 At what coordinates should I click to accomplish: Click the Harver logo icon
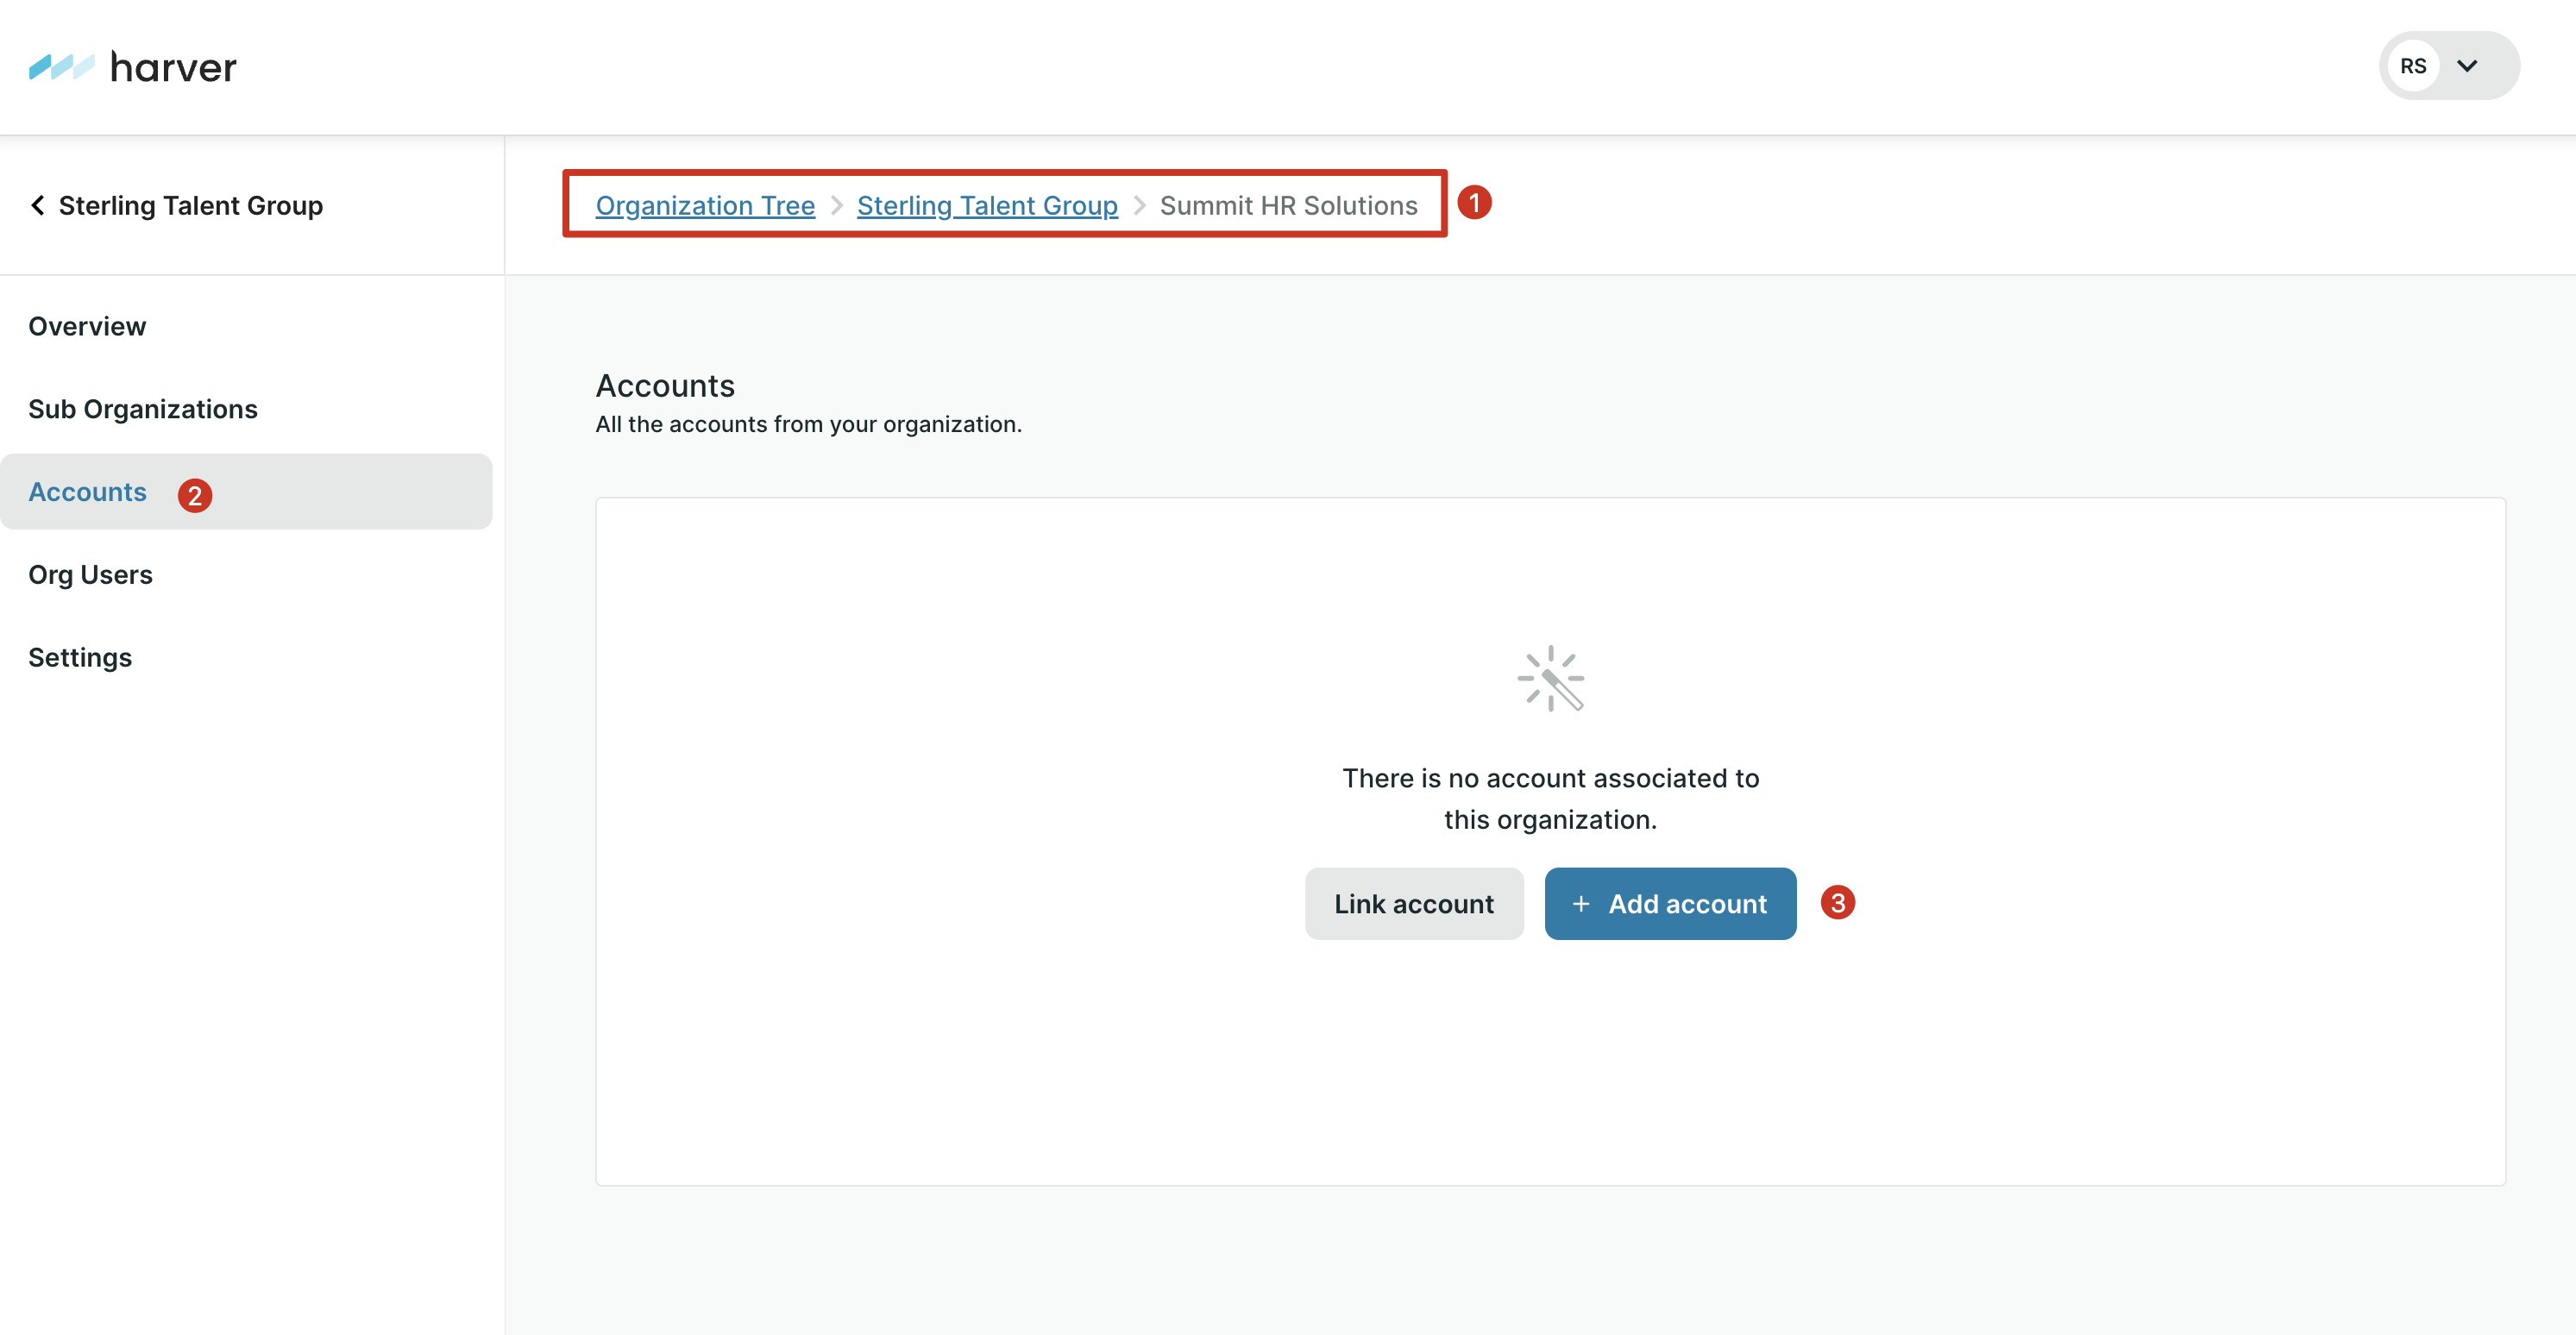(x=61, y=67)
